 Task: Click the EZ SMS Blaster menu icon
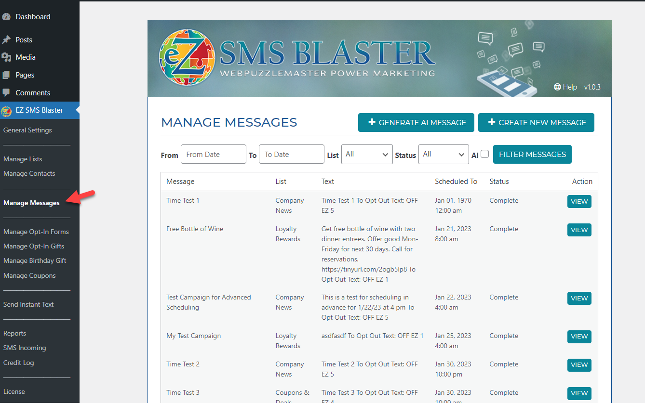point(6,111)
